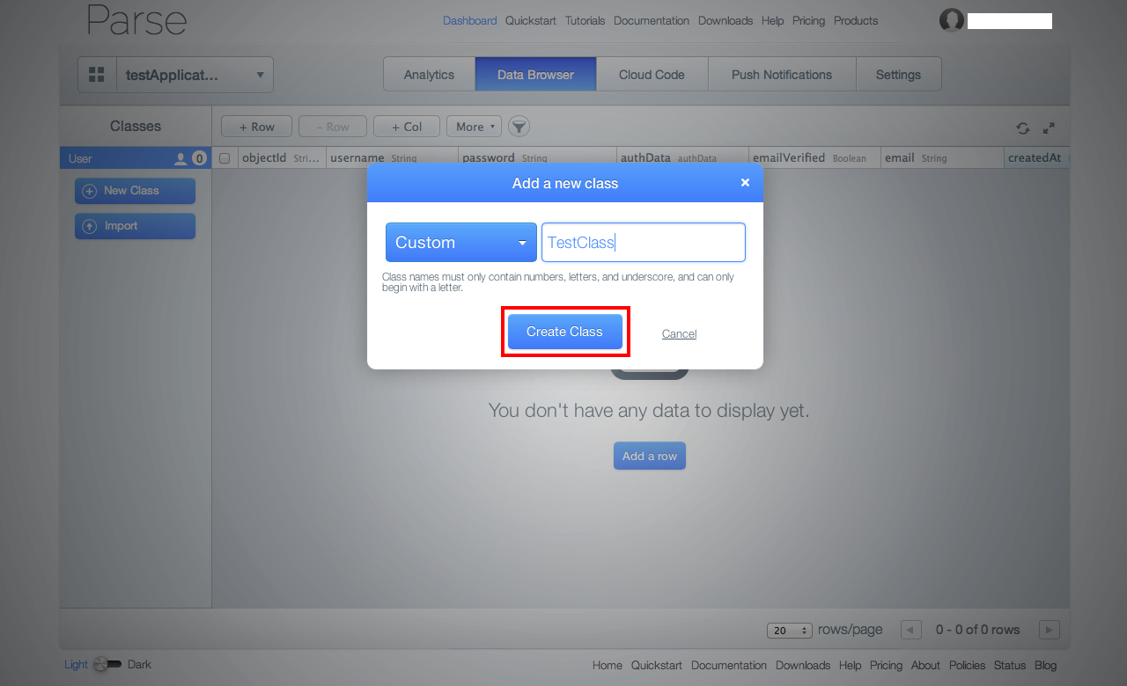Open Help in top navigation
The height and width of the screenshot is (686, 1127).
pyautogui.click(x=772, y=20)
